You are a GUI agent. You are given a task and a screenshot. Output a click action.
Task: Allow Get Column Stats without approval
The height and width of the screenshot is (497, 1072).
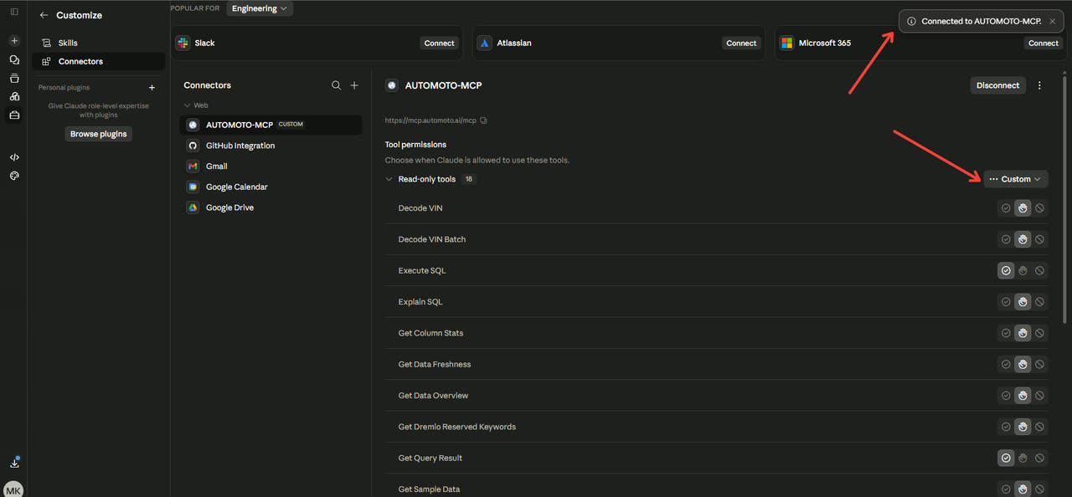tap(1006, 333)
